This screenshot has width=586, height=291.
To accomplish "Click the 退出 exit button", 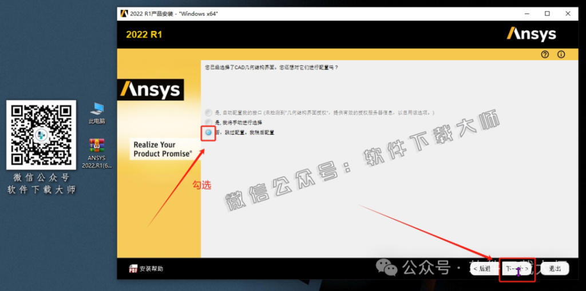I will click(x=555, y=269).
